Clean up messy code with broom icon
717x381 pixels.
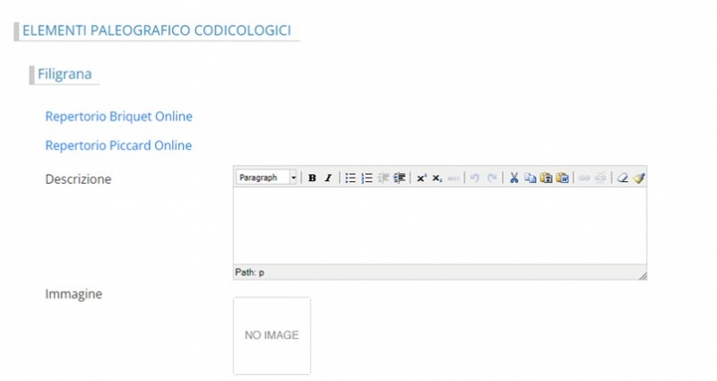(x=638, y=178)
